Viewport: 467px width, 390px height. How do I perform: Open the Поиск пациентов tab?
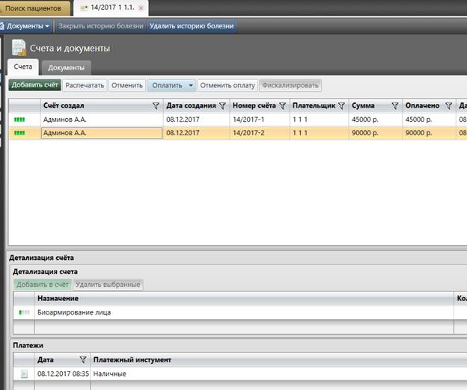[x=35, y=7]
